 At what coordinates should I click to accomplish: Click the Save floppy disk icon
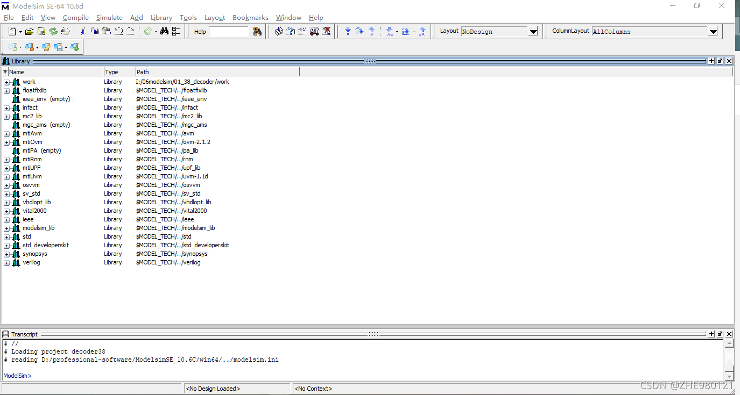click(x=41, y=32)
